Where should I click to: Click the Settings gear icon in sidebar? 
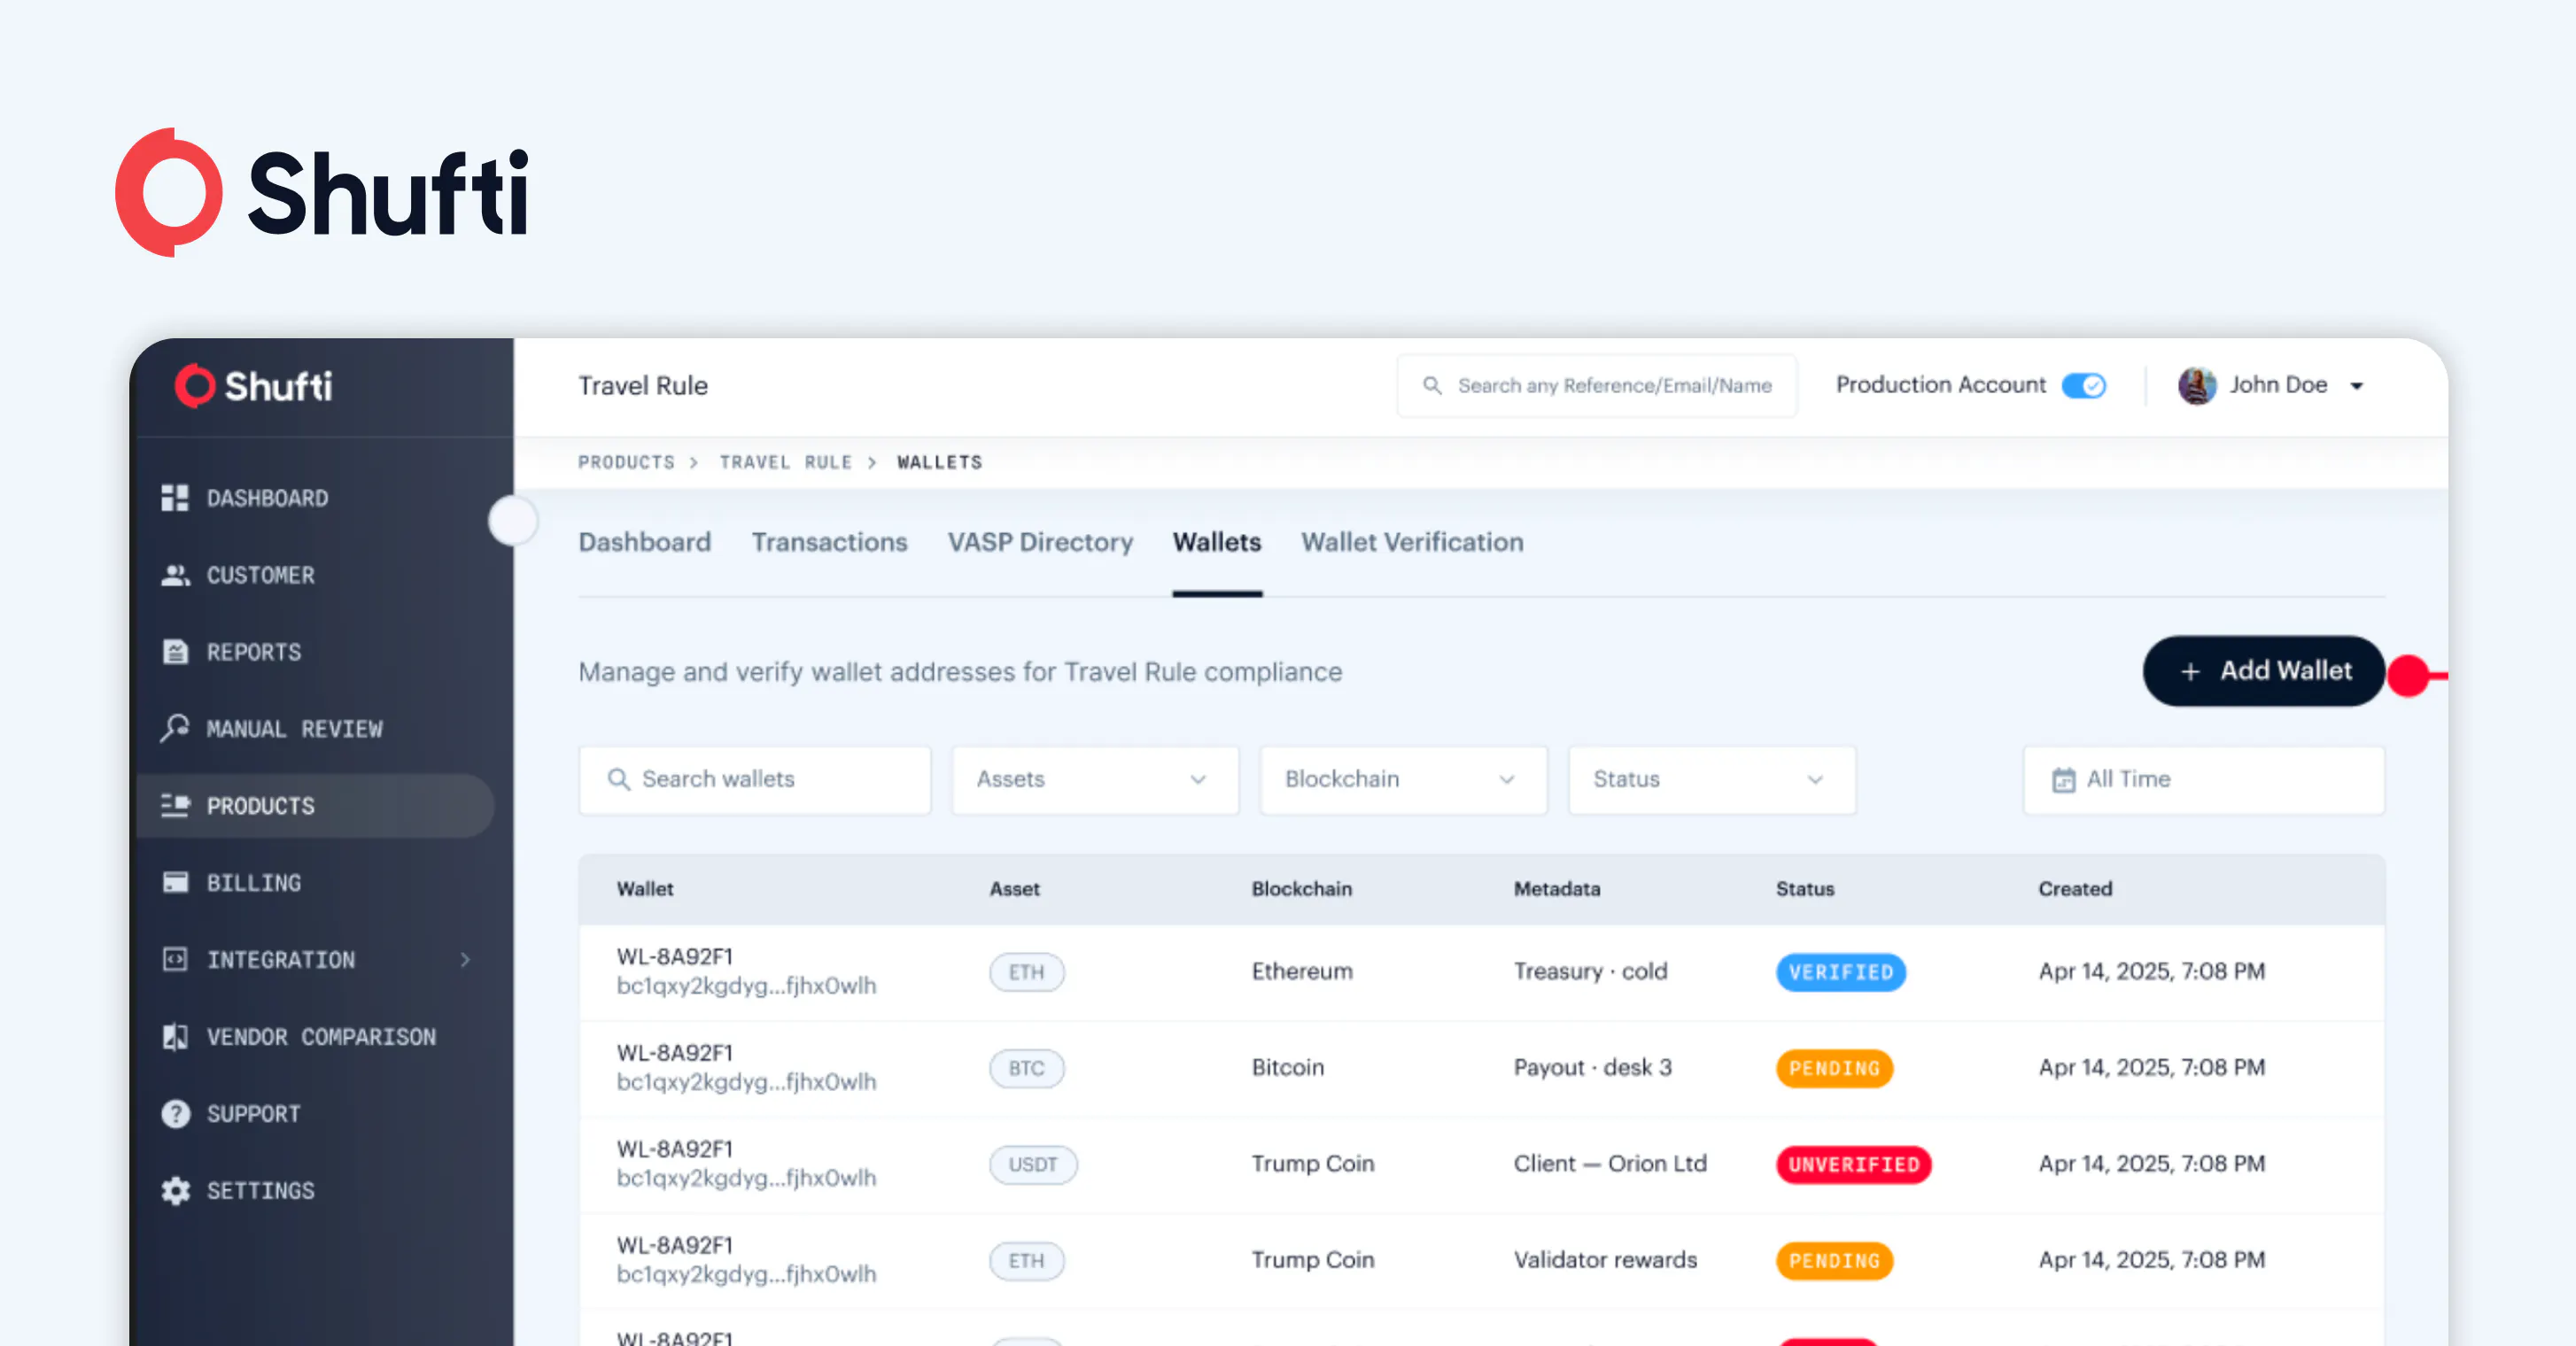175,1190
